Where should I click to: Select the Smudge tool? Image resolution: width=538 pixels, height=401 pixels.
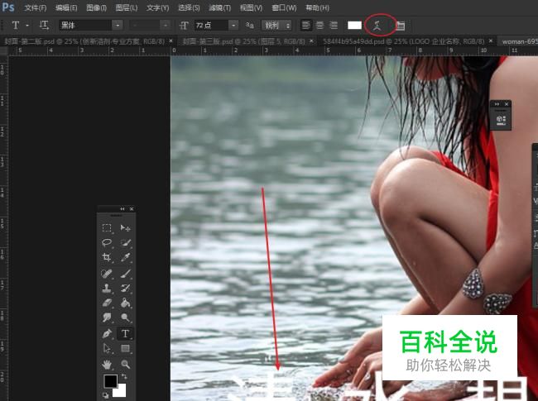pyautogui.click(x=107, y=317)
